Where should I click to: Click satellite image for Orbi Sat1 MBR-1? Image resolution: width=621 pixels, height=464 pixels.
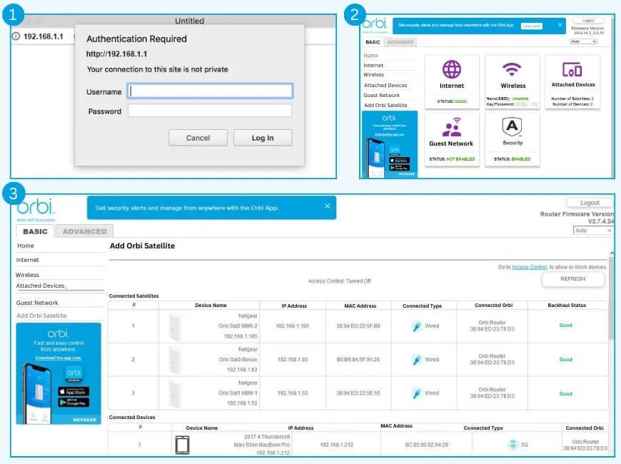coord(174,393)
